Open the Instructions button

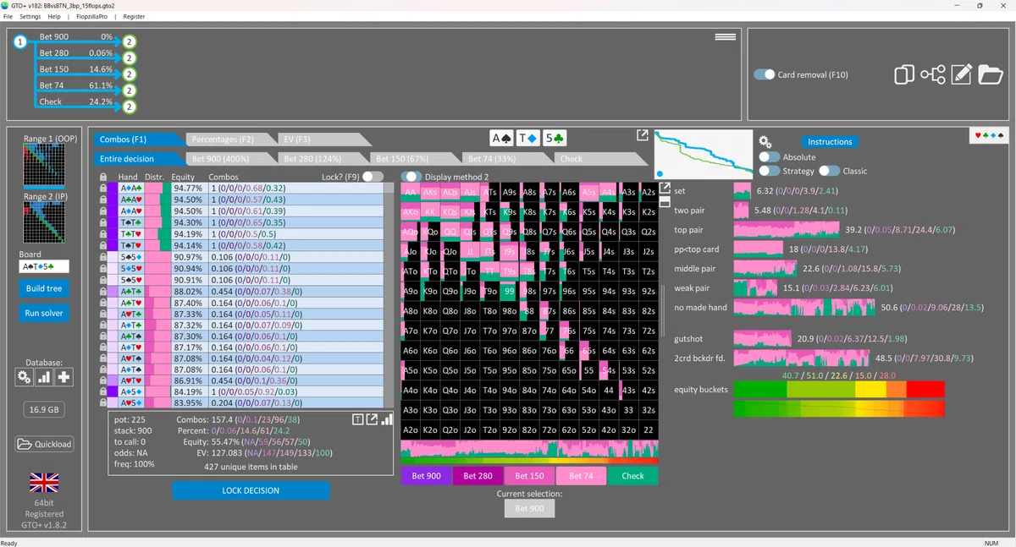[830, 142]
